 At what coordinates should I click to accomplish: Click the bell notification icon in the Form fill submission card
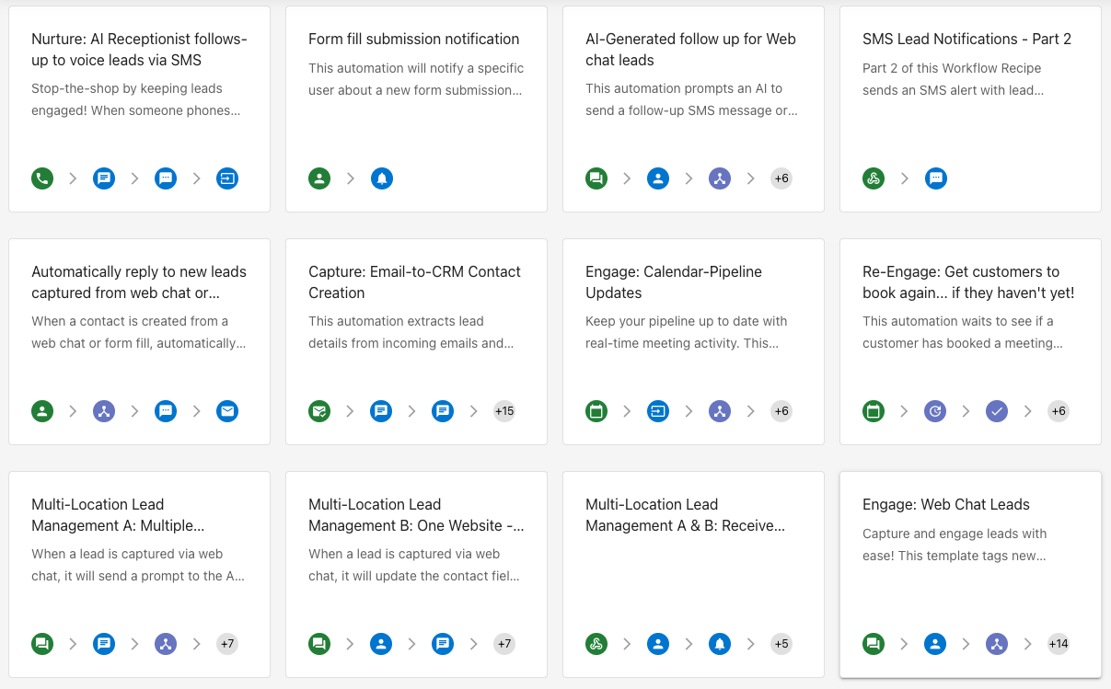tap(382, 178)
